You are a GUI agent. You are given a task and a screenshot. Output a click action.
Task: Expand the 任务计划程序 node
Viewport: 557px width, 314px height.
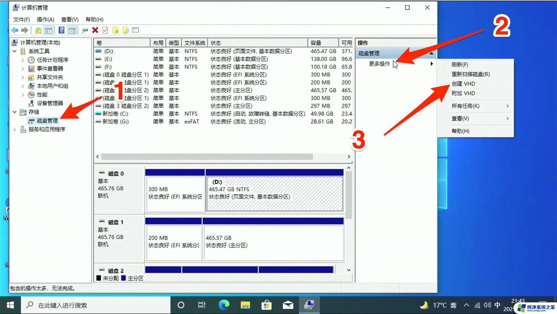point(23,60)
